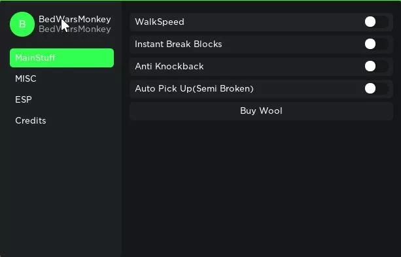Enable the Instant Break Blocks switch

(376, 44)
